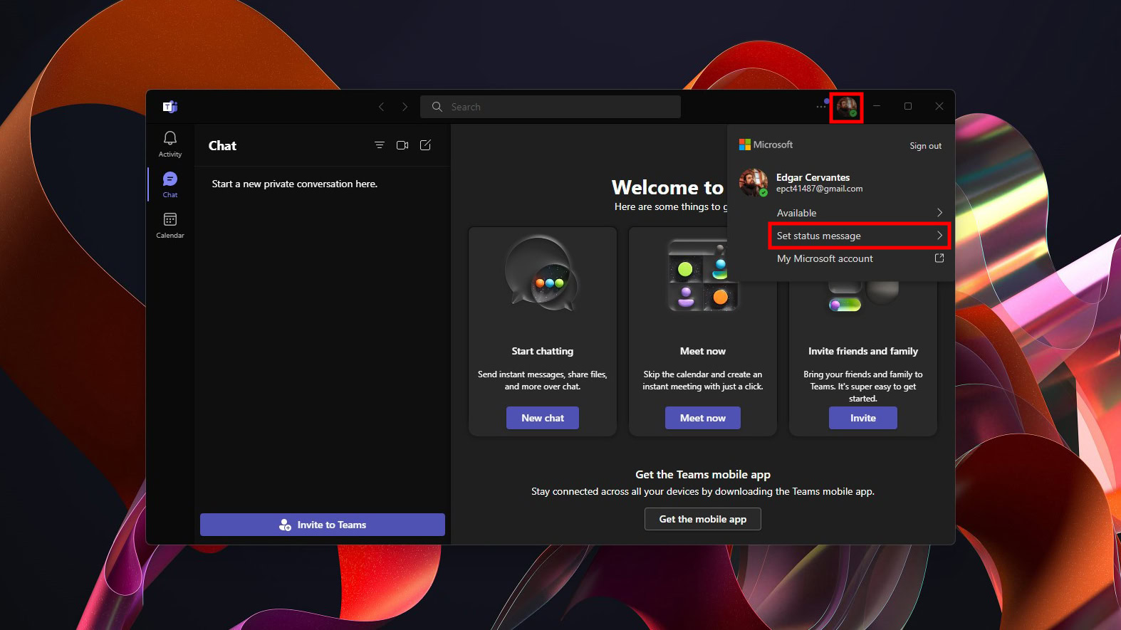This screenshot has width=1121, height=630.
Task: Click the 'Start chatting' card title
Action: (543, 351)
